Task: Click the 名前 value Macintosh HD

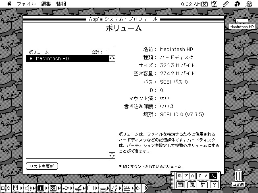Action: 177,49
